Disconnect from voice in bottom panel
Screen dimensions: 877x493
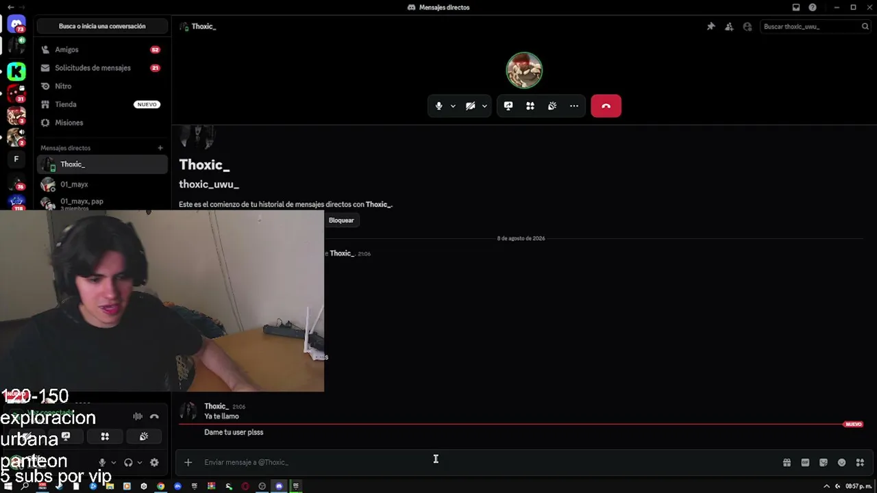(154, 416)
